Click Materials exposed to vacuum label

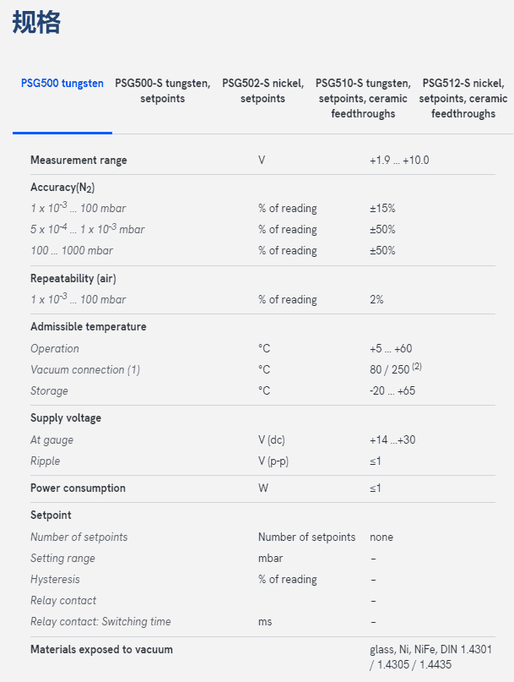pos(101,649)
